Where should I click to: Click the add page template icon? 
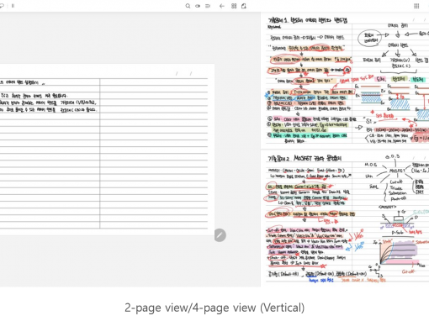click(244, 6)
